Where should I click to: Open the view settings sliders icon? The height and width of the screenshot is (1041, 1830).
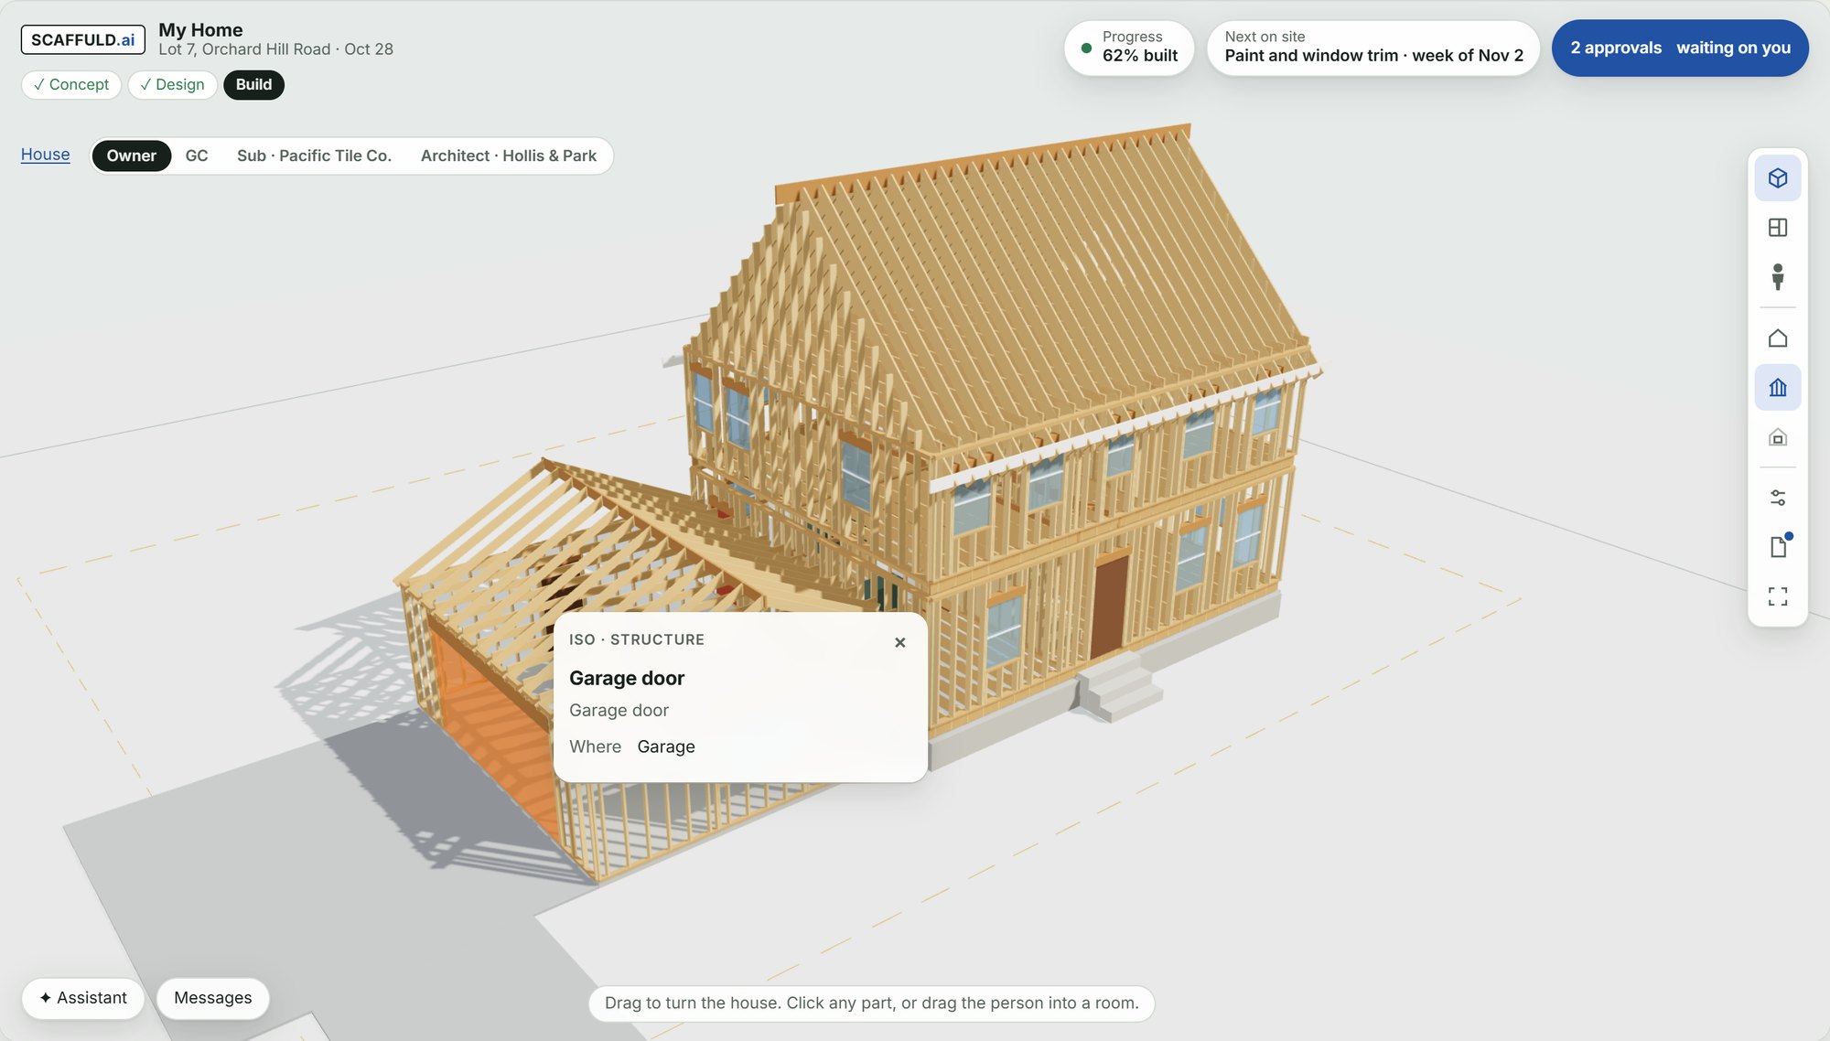(1777, 498)
